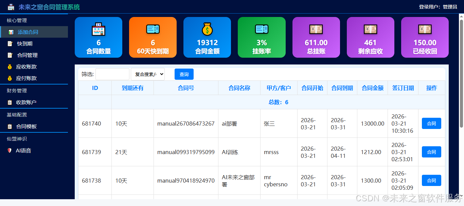Click contract number manual970418924970

pos(186,181)
